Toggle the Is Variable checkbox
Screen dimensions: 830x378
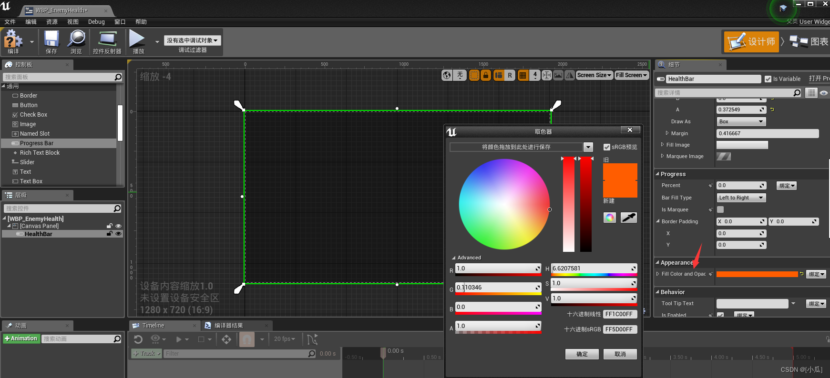tap(768, 79)
